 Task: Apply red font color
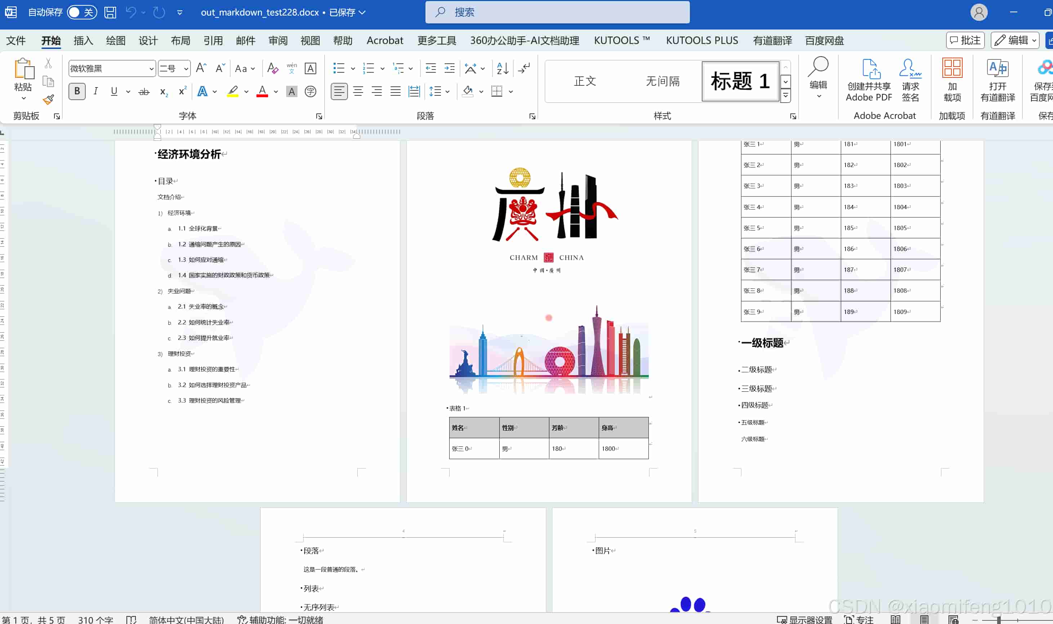[x=262, y=91]
